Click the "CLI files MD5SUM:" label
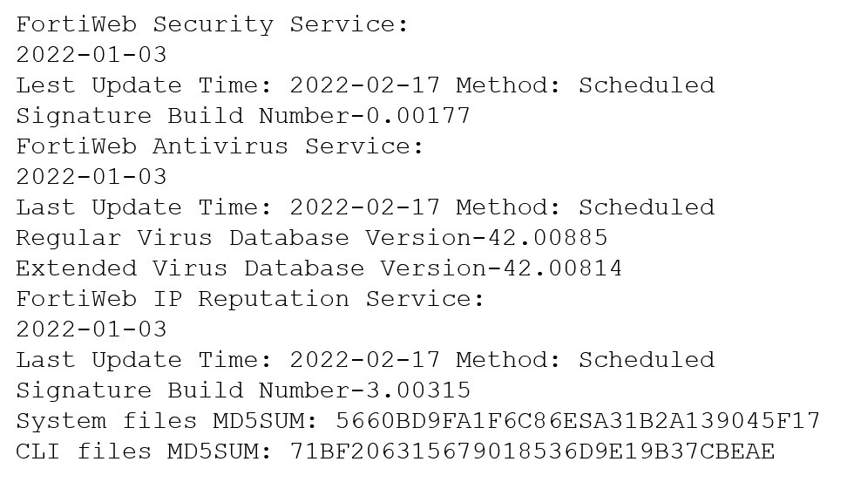Image resolution: width=854 pixels, height=482 pixels. [144, 451]
